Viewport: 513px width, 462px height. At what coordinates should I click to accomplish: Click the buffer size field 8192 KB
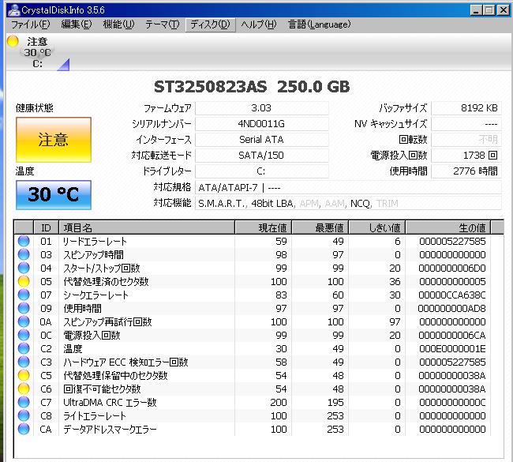tap(466, 108)
